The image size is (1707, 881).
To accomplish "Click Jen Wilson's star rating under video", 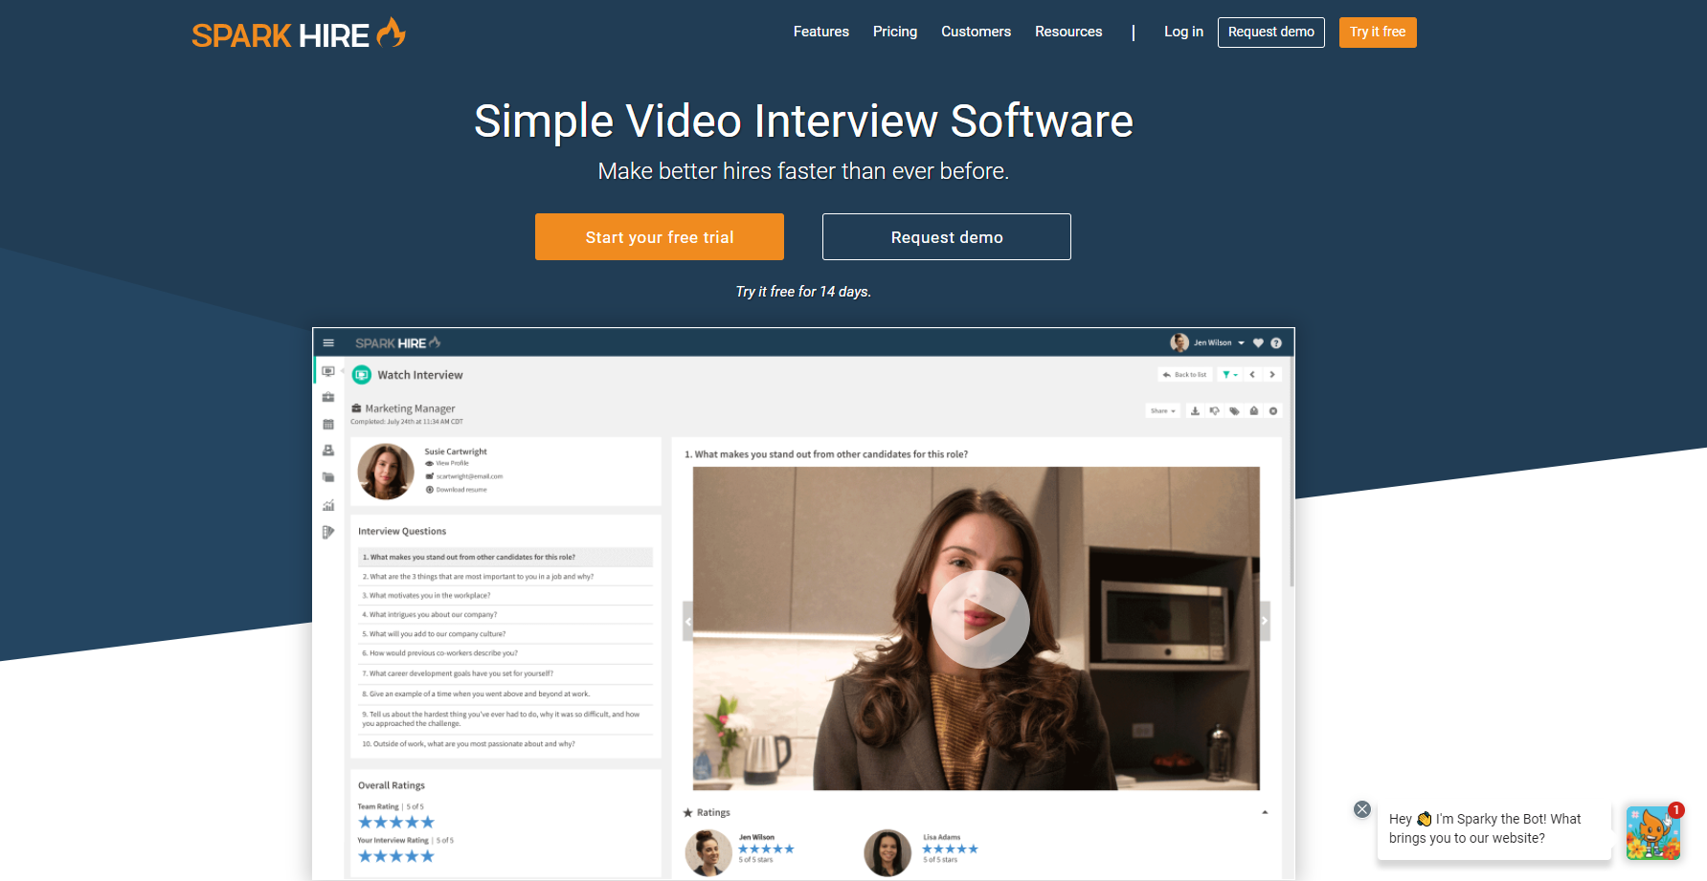I will (766, 848).
